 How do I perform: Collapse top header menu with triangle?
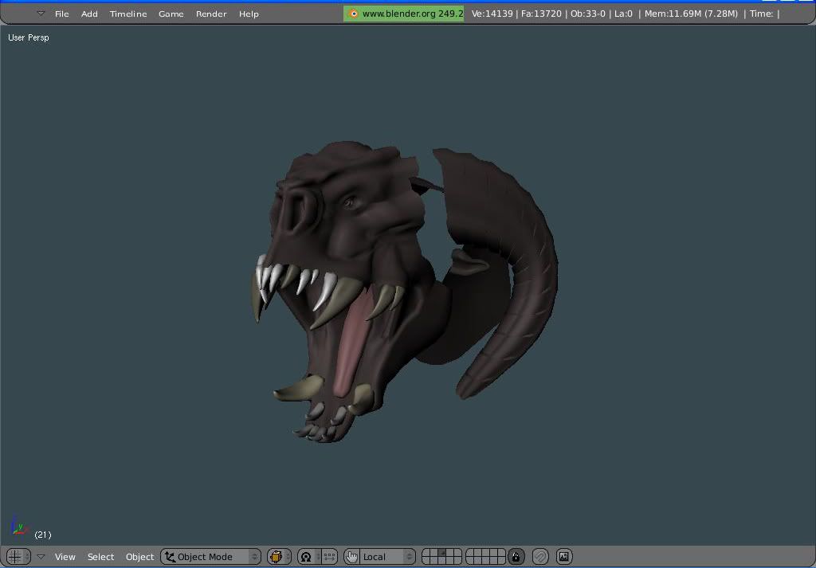pos(41,14)
